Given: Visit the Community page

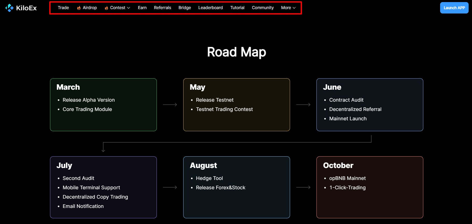Looking at the screenshot, I should point(263,8).
